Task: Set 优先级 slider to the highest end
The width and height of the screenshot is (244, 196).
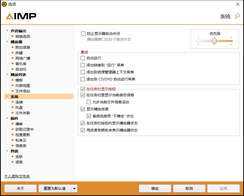Action: click(231, 41)
